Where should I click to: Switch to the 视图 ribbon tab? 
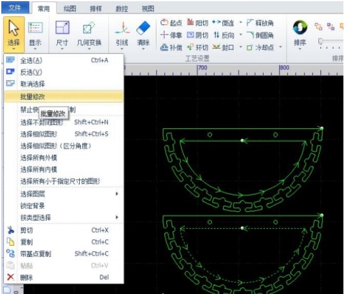(148, 9)
